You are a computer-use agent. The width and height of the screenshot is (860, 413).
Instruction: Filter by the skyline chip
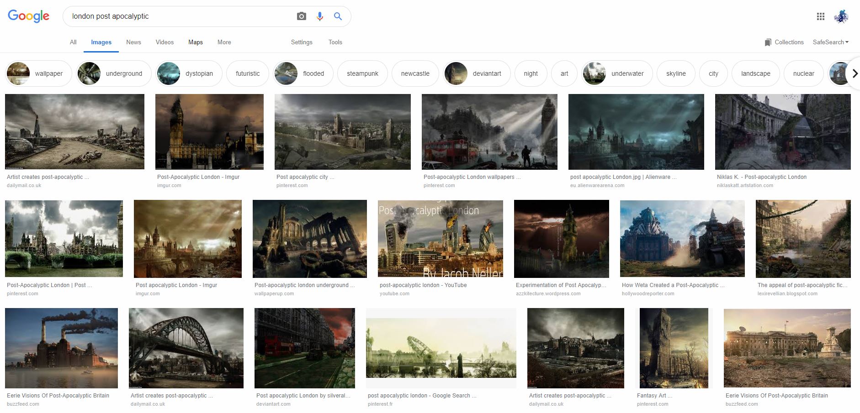pos(676,73)
